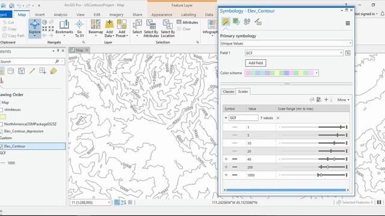Open Select By Location
This screenshot has width=385, height=216.
coord(168,28)
